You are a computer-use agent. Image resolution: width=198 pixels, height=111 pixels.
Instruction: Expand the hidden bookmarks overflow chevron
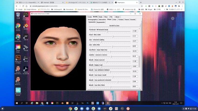coord(164,9)
